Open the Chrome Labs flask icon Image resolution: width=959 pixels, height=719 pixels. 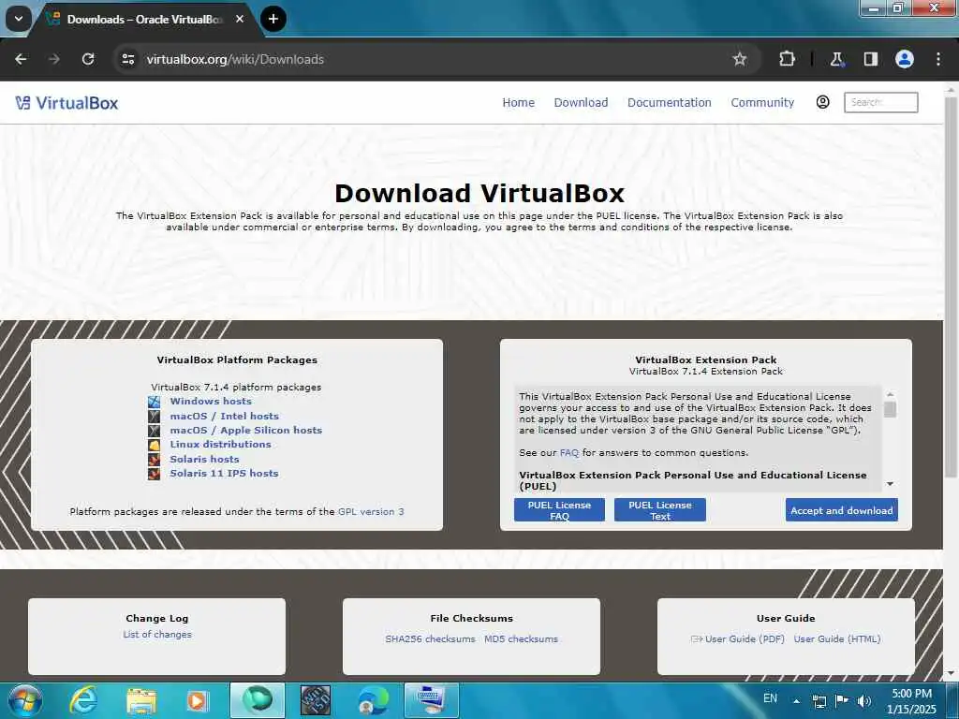point(836,59)
